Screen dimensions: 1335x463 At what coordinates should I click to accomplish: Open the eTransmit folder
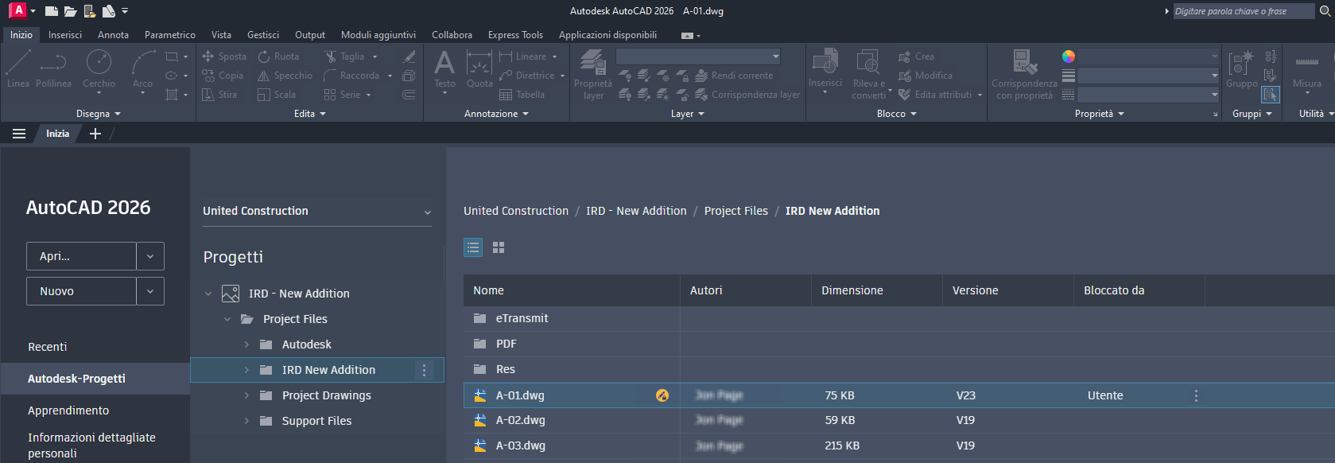[x=522, y=318]
